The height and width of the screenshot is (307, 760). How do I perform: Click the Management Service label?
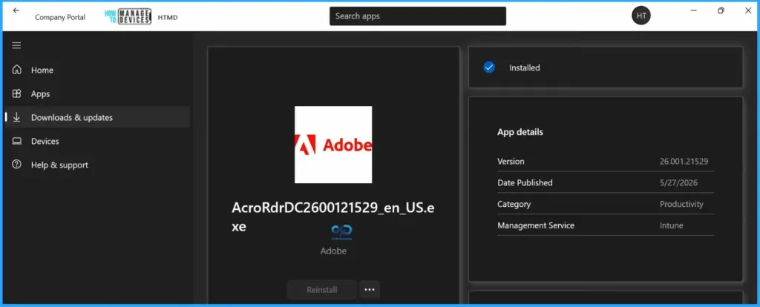[x=536, y=225]
